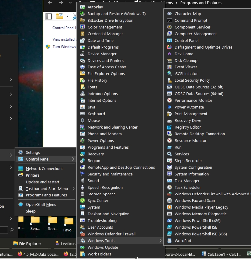The height and width of the screenshot is (259, 251).
Task: Click the Dev Home icon
Action: coord(169,54)
